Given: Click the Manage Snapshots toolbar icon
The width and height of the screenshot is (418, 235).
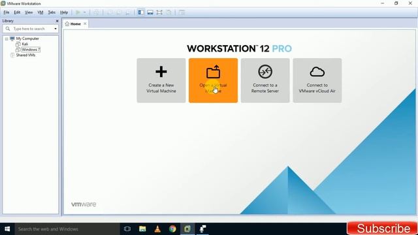Looking at the screenshot, I should pos(128,12).
